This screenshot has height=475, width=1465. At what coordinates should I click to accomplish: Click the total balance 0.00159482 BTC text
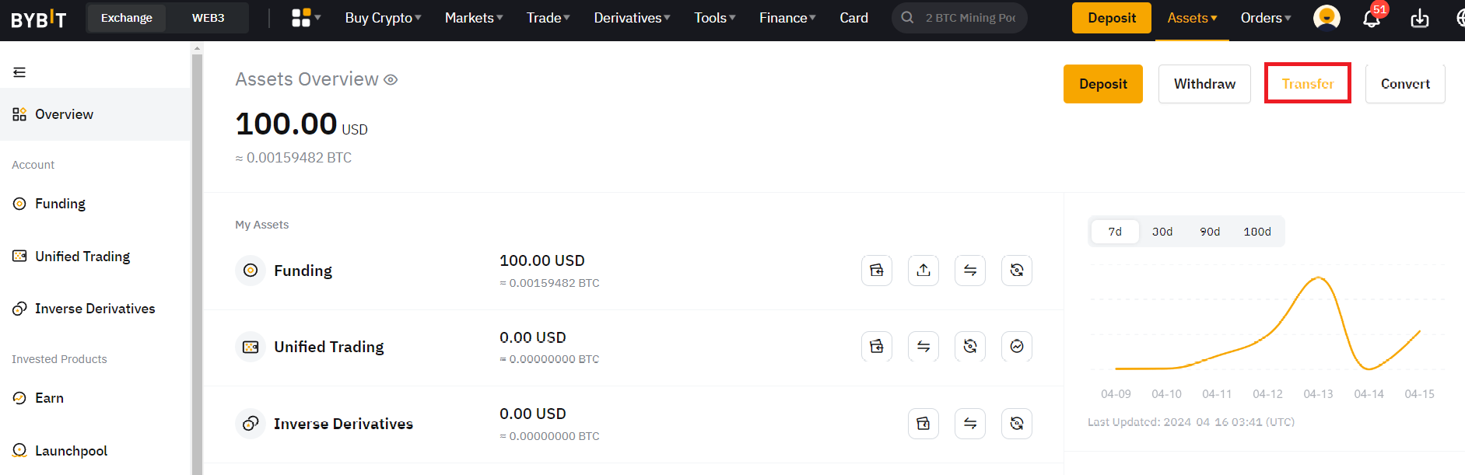point(294,158)
